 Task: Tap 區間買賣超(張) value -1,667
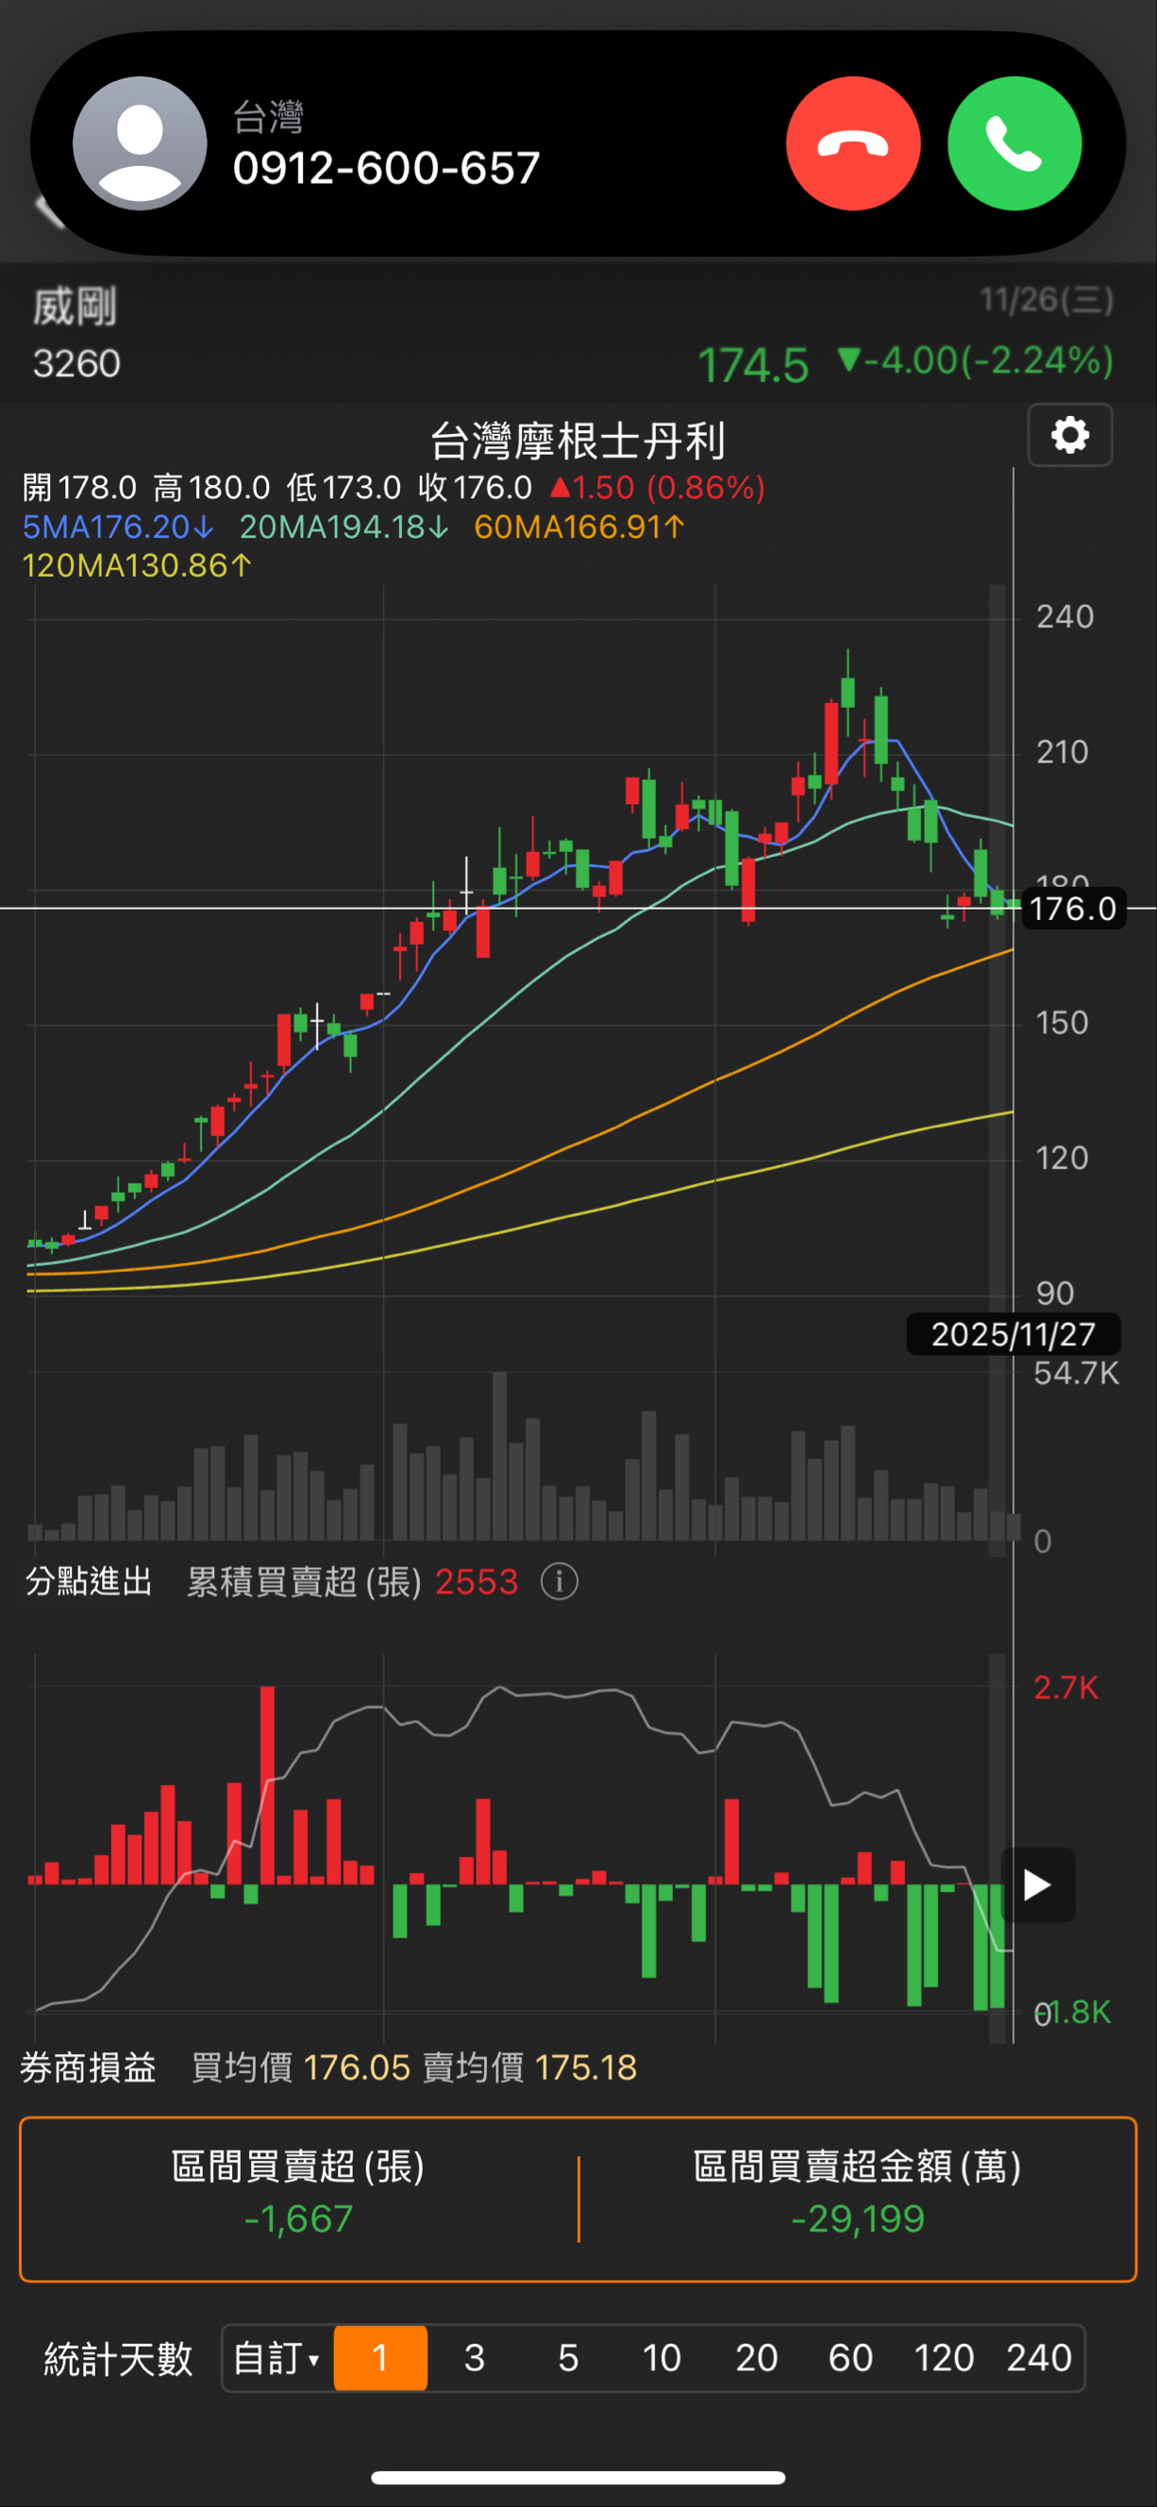pos(299,2219)
